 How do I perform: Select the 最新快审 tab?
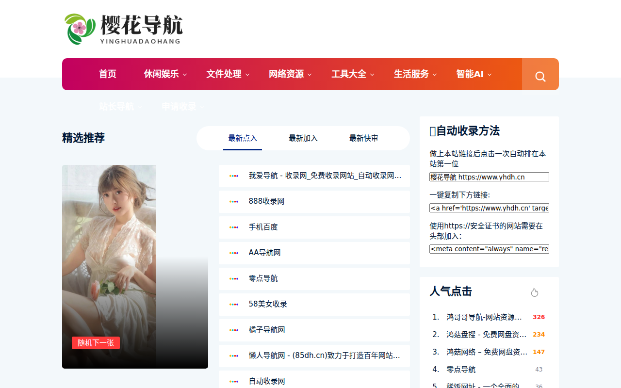[363, 138]
